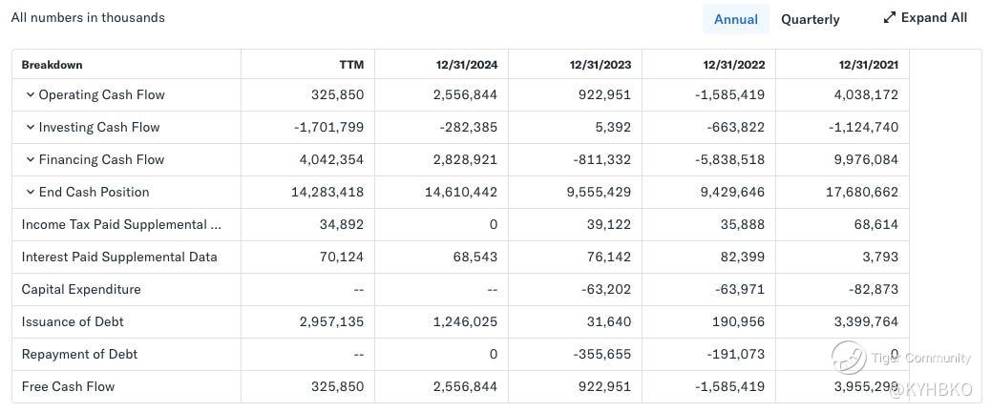The image size is (991, 412).
Task: Click the Interest Paid Supplemental Data label
Action: click(119, 257)
